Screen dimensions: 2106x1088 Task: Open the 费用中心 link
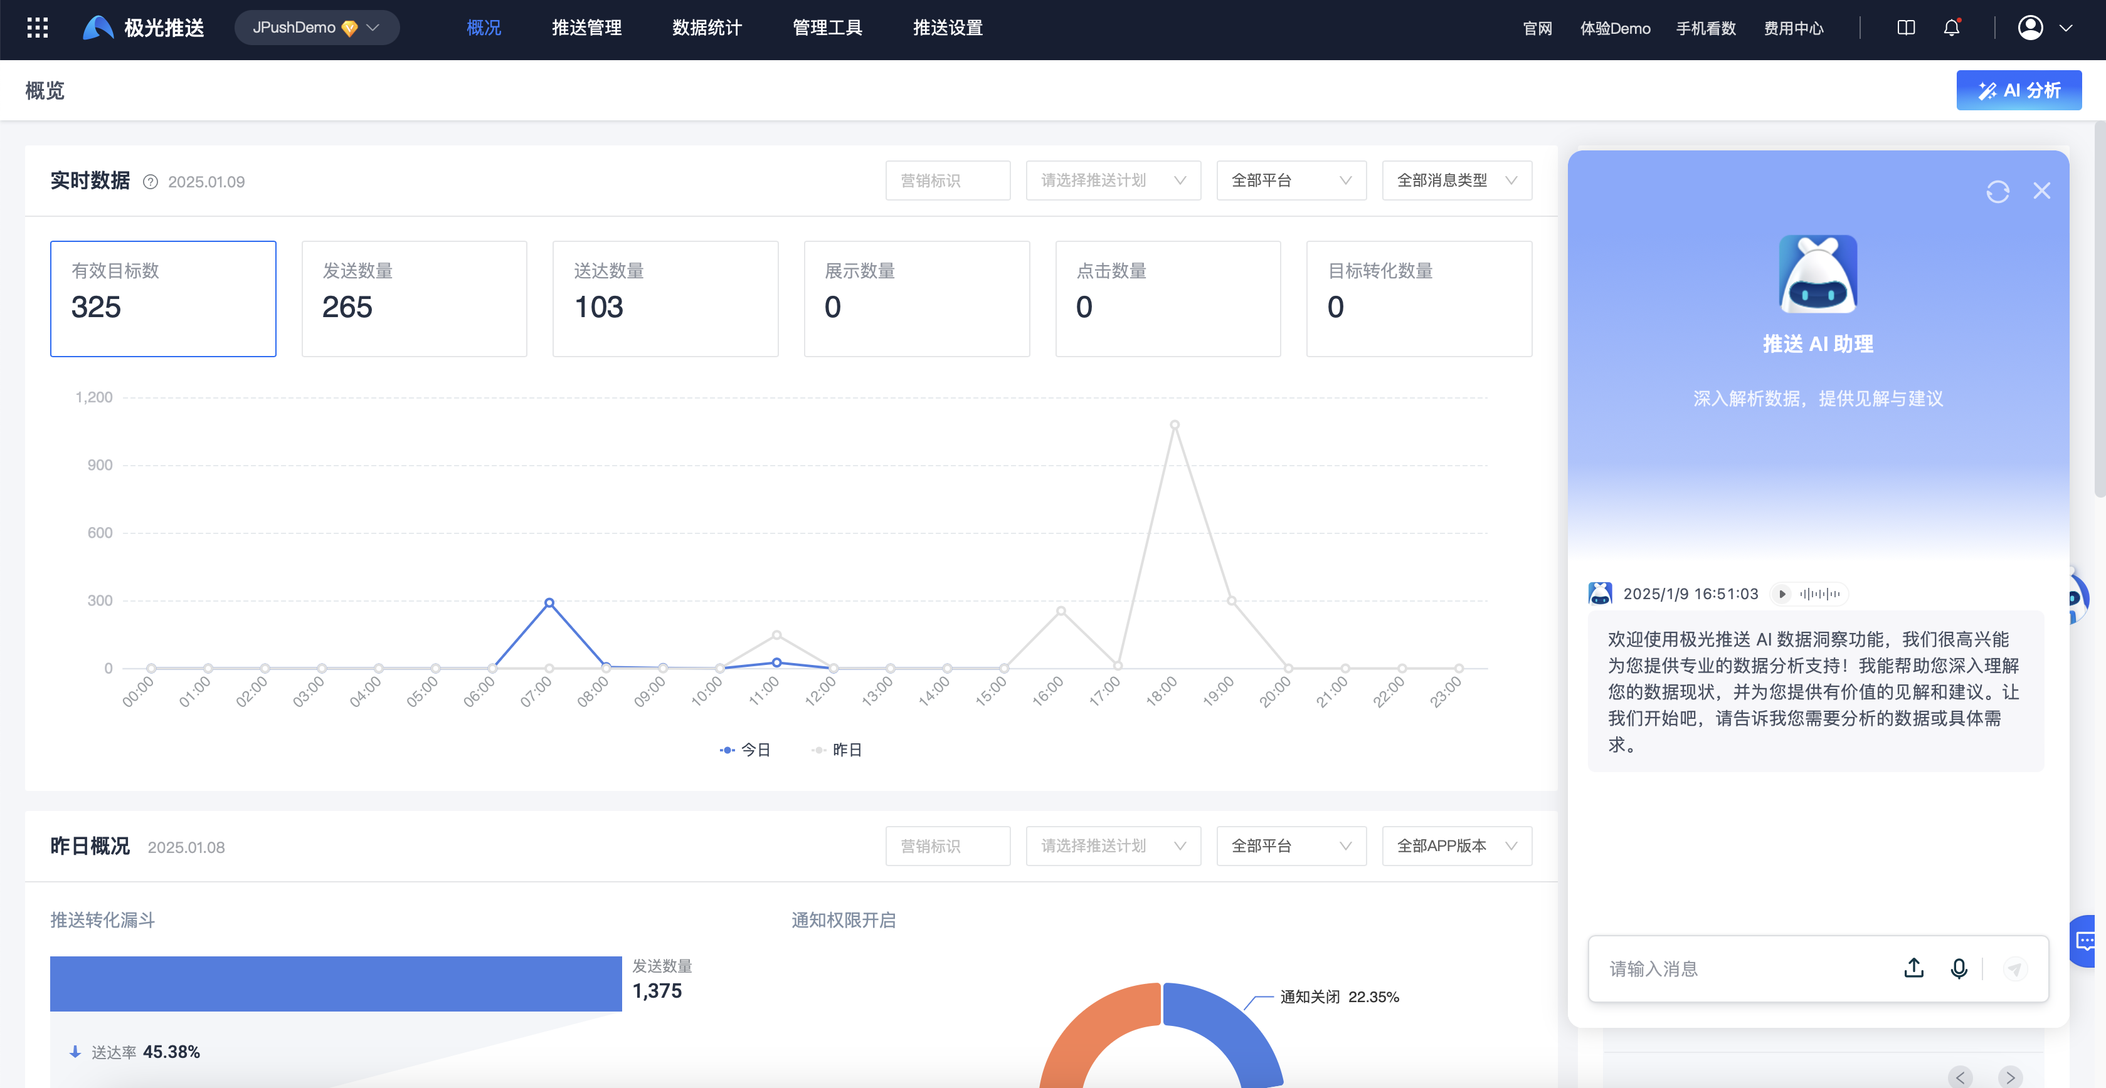(x=1793, y=29)
